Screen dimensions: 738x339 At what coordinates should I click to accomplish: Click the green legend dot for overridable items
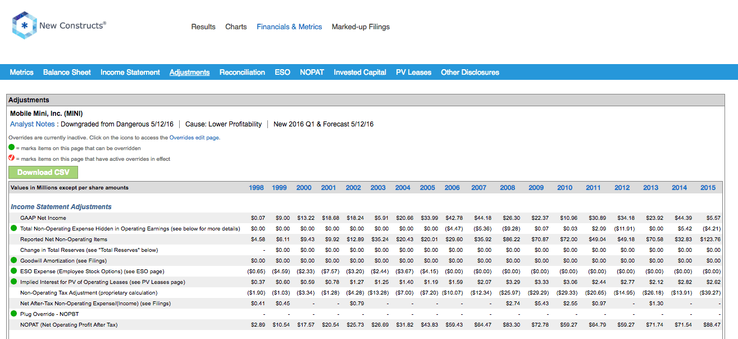point(11,148)
